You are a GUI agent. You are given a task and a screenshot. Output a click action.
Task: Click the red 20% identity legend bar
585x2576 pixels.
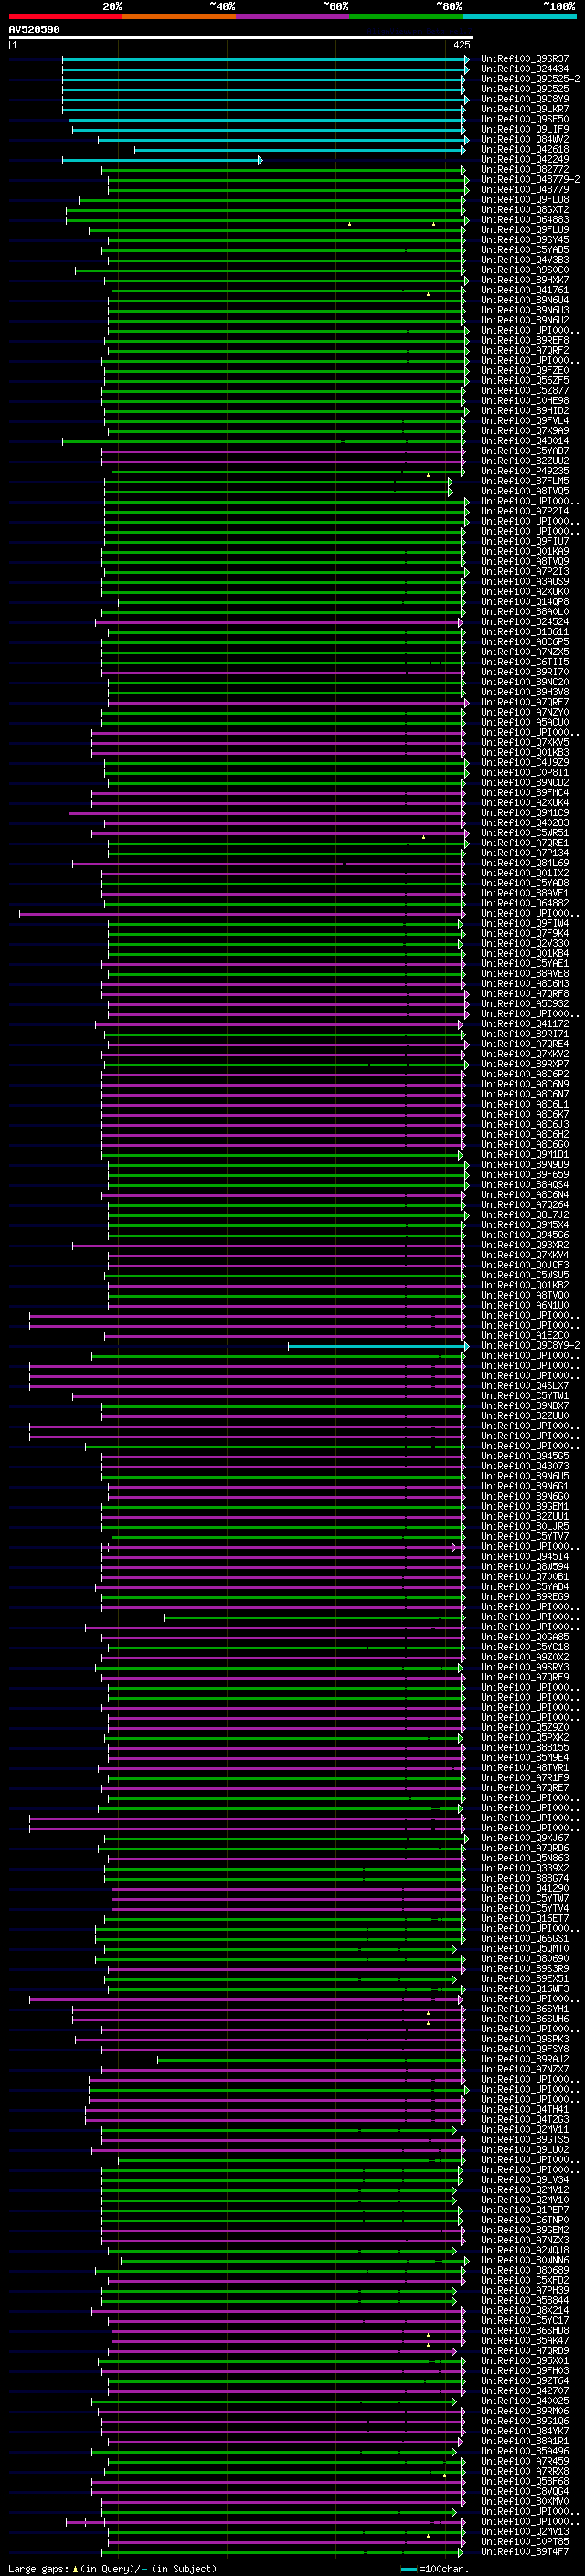pyautogui.click(x=65, y=16)
